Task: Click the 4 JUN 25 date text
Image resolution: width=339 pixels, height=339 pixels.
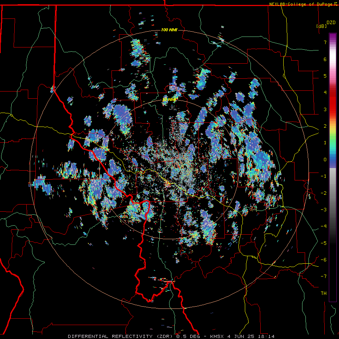Action: (x=241, y=336)
